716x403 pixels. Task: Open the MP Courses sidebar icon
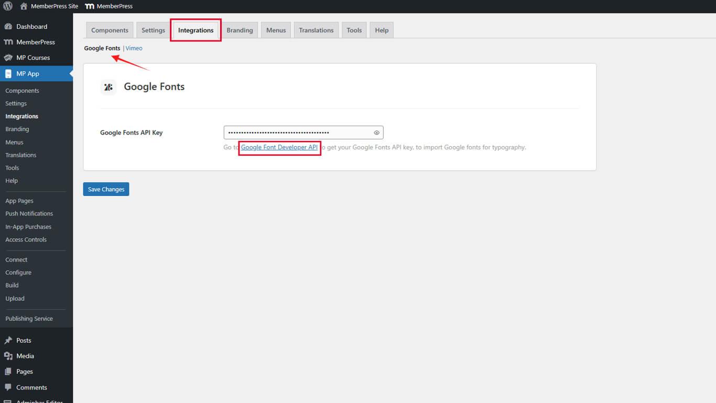(8, 58)
